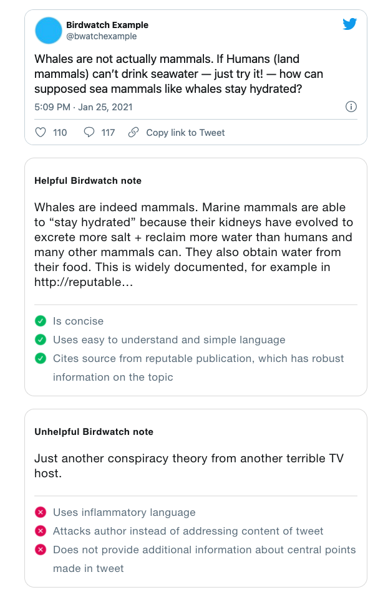Click the Unhelpful Birdwatch note heading
Screen dimensions: 388x600
94,432
